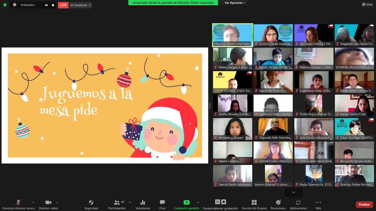Select the Karen/Danfo/Chile video tile
Viewport: 376px width, 211px height.
[x=354, y=105]
